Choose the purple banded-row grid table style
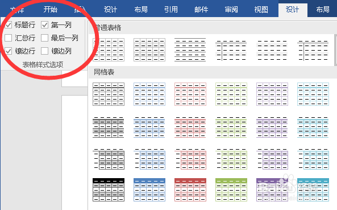The image size is (337, 210). (272, 127)
